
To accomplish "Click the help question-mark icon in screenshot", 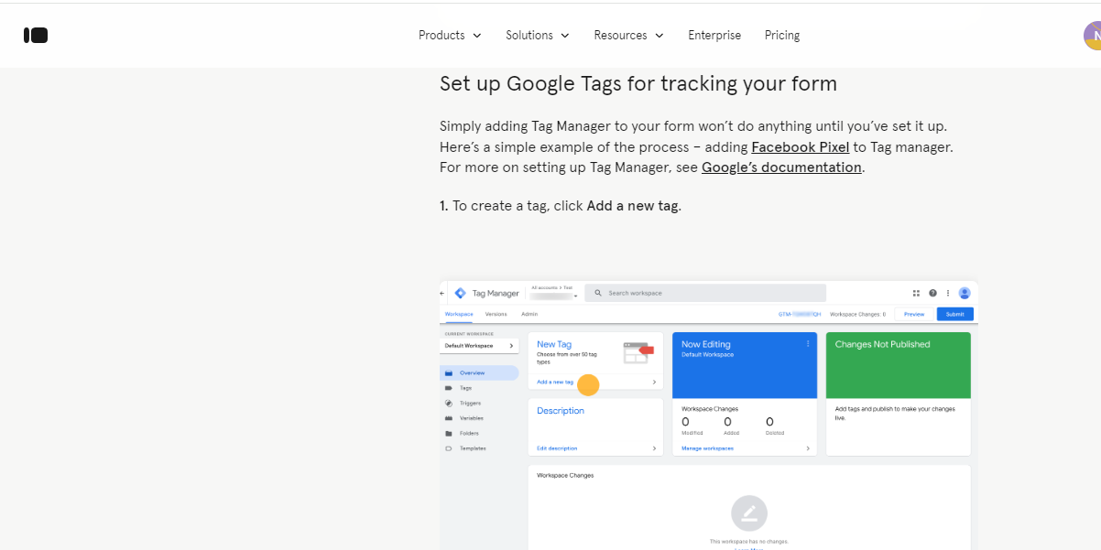I will pyautogui.click(x=932, y=293).
